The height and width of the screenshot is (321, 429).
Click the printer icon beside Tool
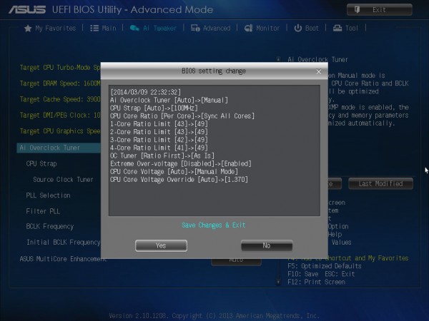(x=337, y=28)
